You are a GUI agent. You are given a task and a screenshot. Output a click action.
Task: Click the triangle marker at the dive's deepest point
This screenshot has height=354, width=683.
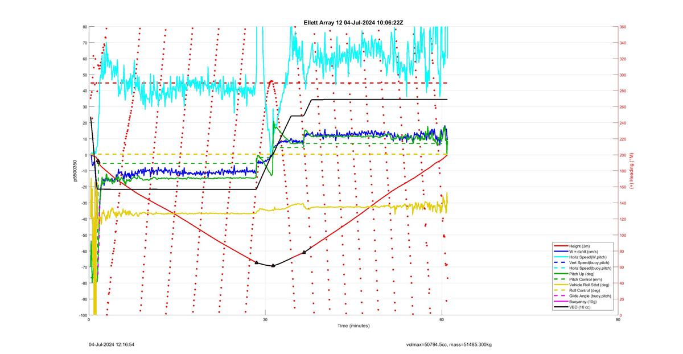click(x=273, y=265)
